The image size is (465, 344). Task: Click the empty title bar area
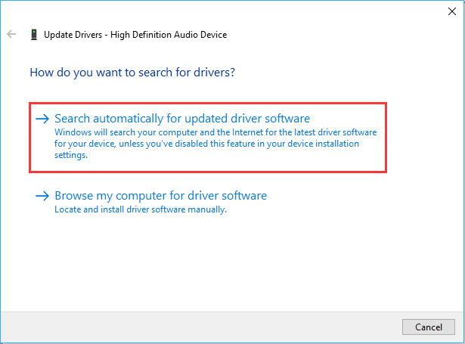(x=227, y=11)
